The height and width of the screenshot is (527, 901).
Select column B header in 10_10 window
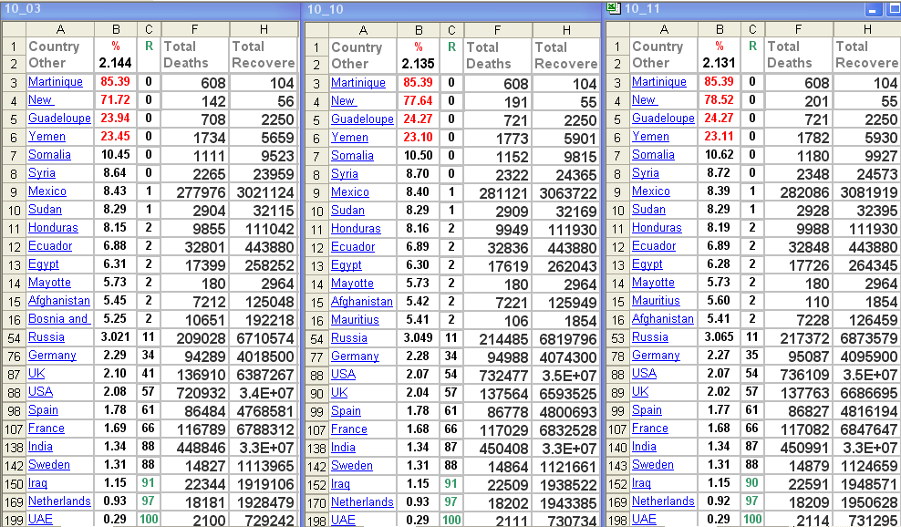pyautogui.click(x=419, y=30)
